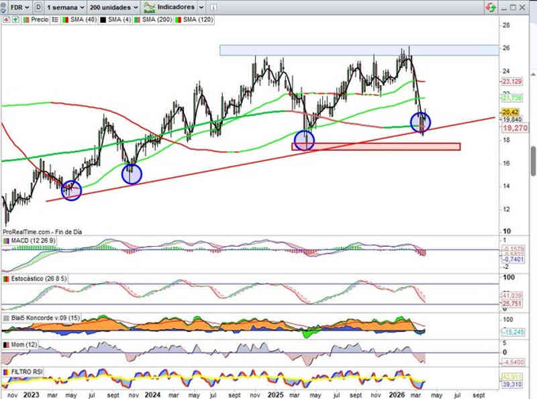Select the SMA (200) indicator label

pyautogui.click(x=157, y=20)
